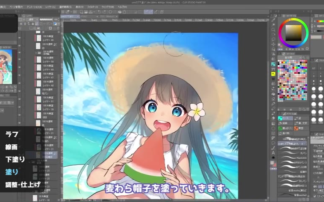Toggle visibility of layer レイヤー 50
Image resolution: width=324 pixels, height=202 pixels.
(x=19, y=60)
